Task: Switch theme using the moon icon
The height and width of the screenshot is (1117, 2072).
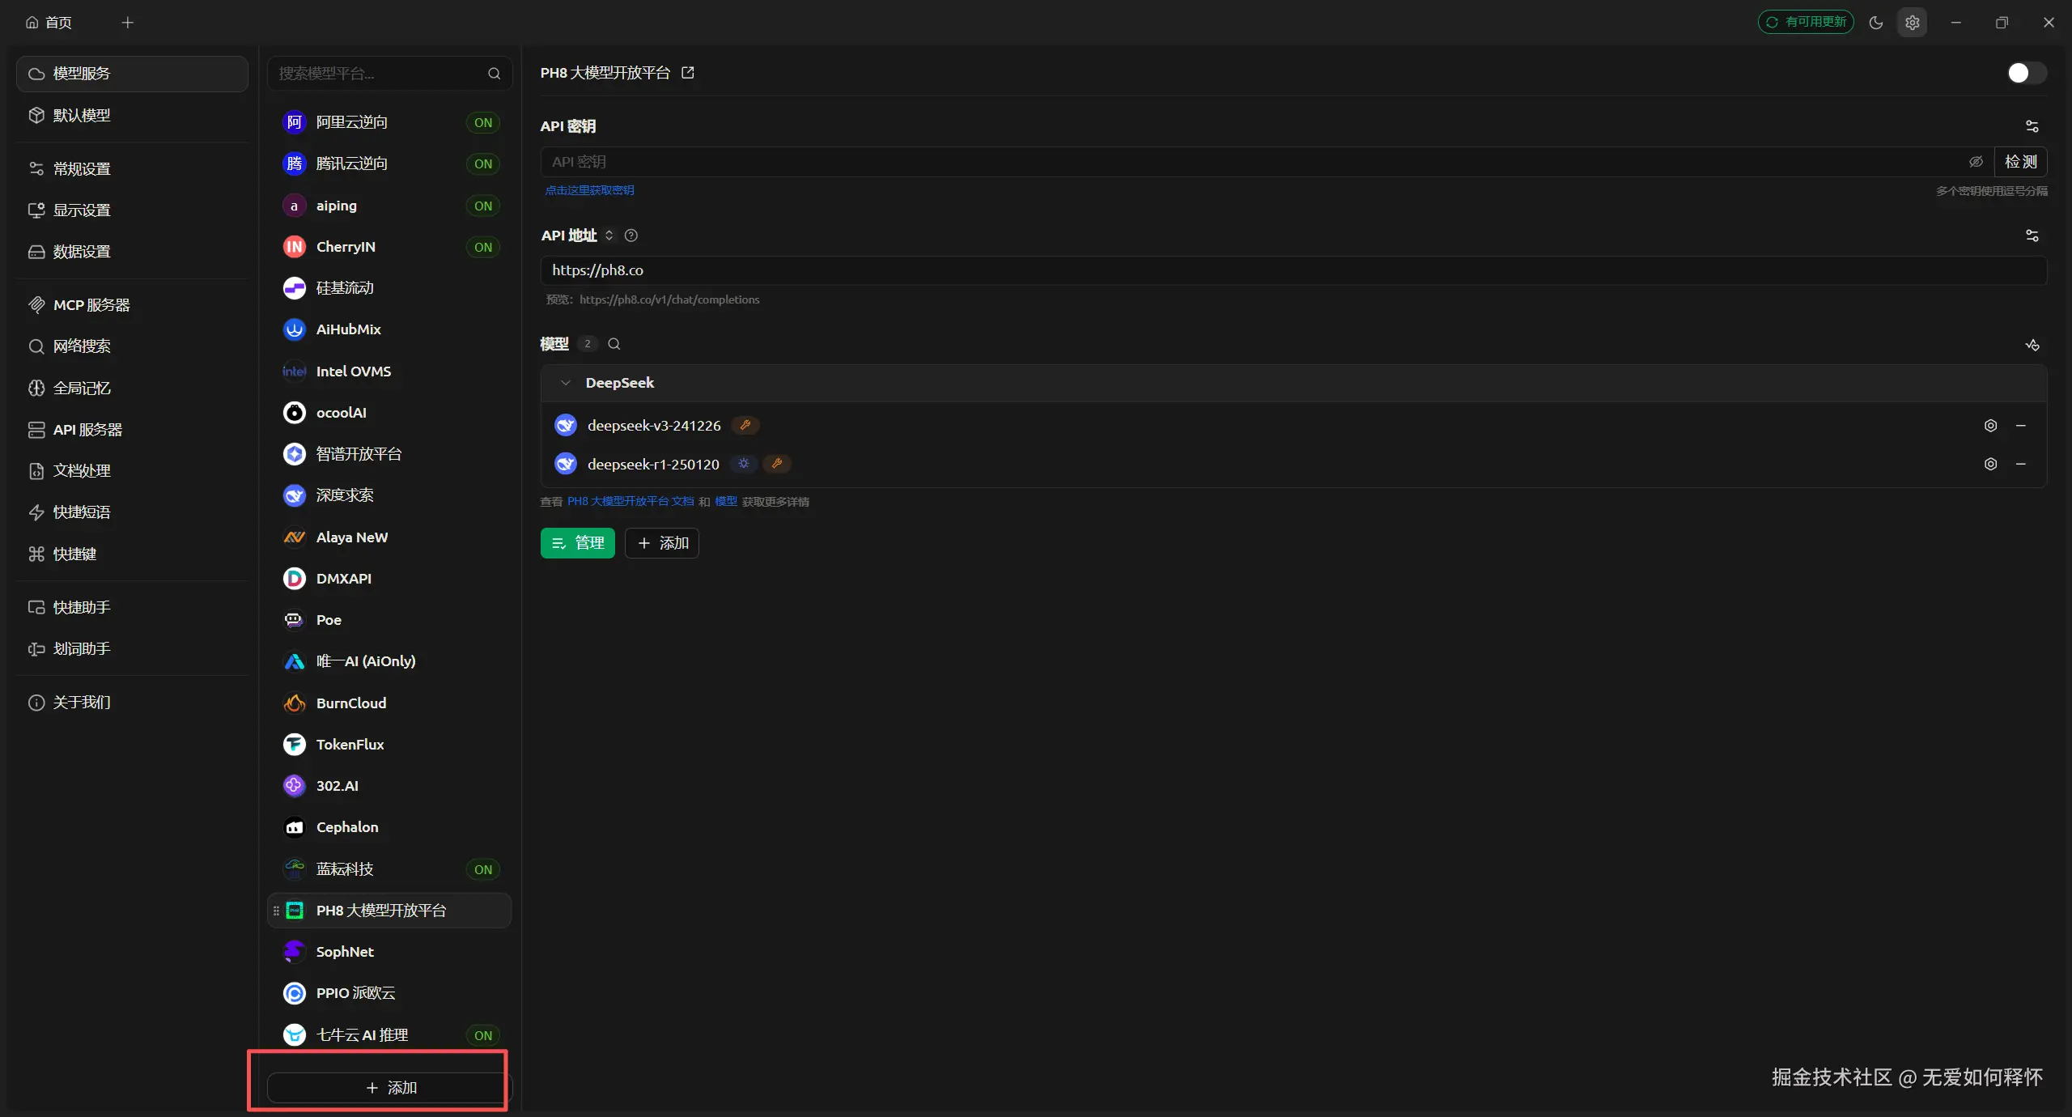Action: click(1876, 23)
